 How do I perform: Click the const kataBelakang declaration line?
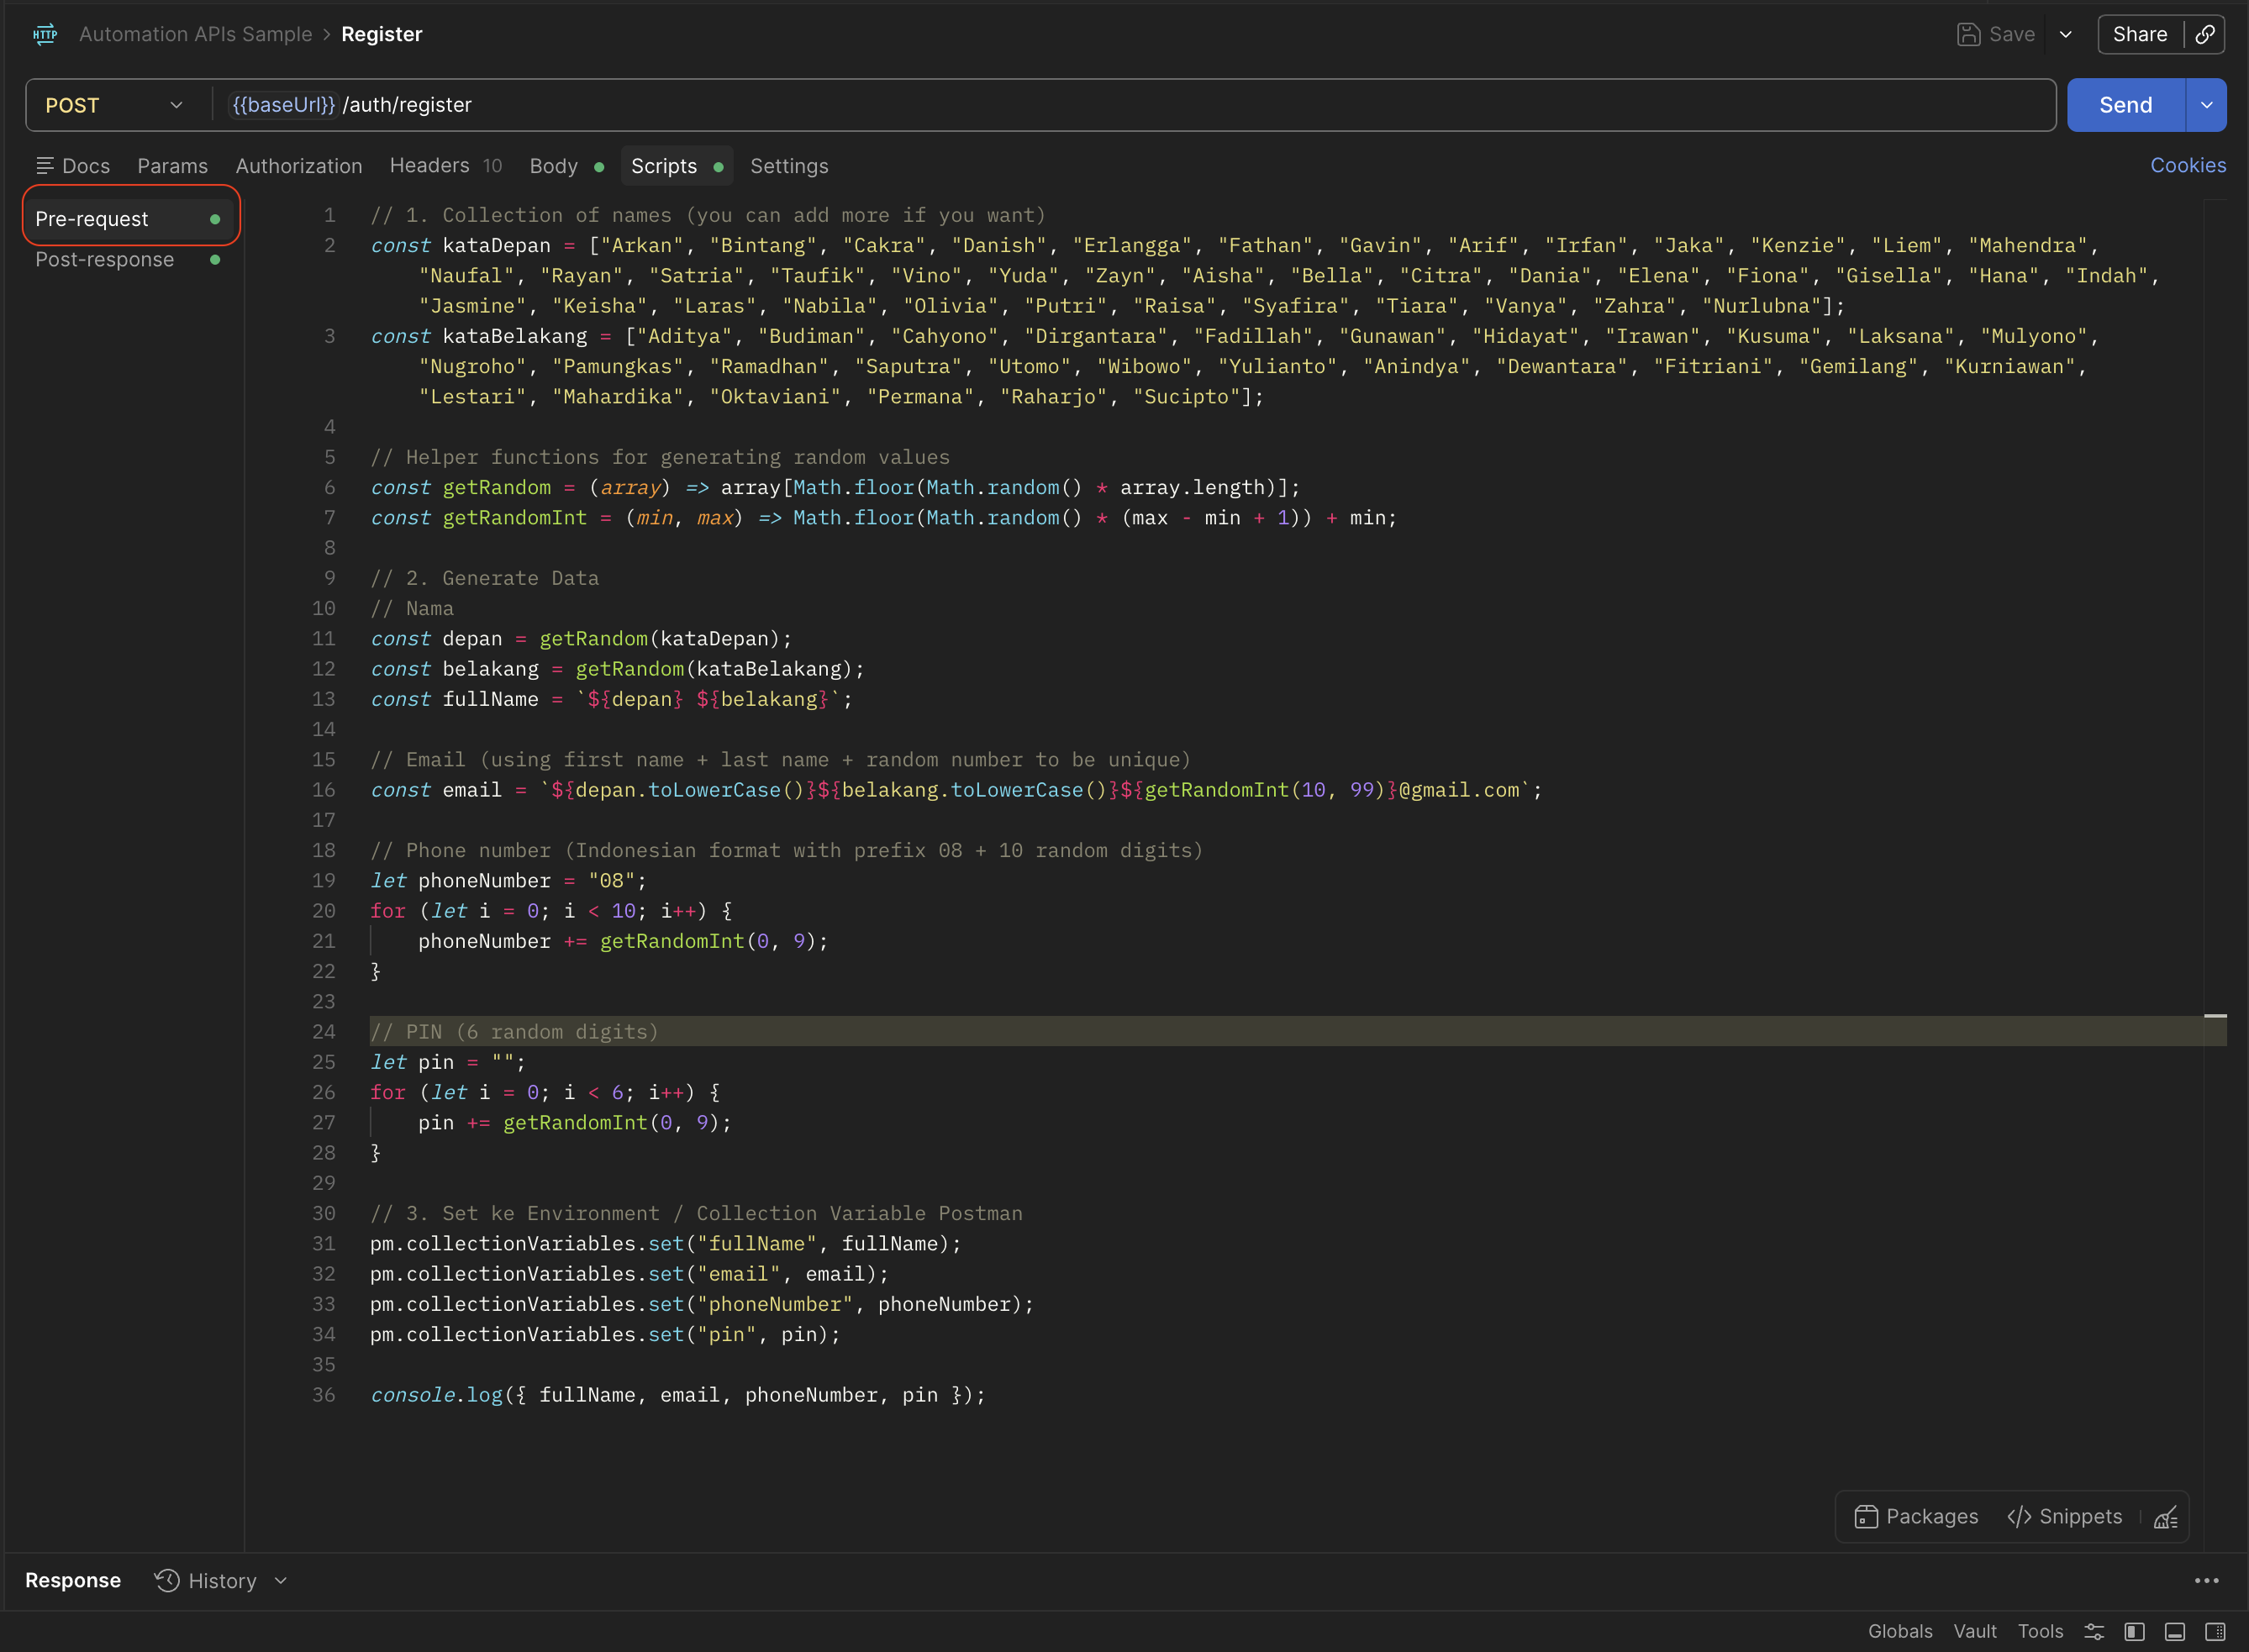tap(1235, 336)
